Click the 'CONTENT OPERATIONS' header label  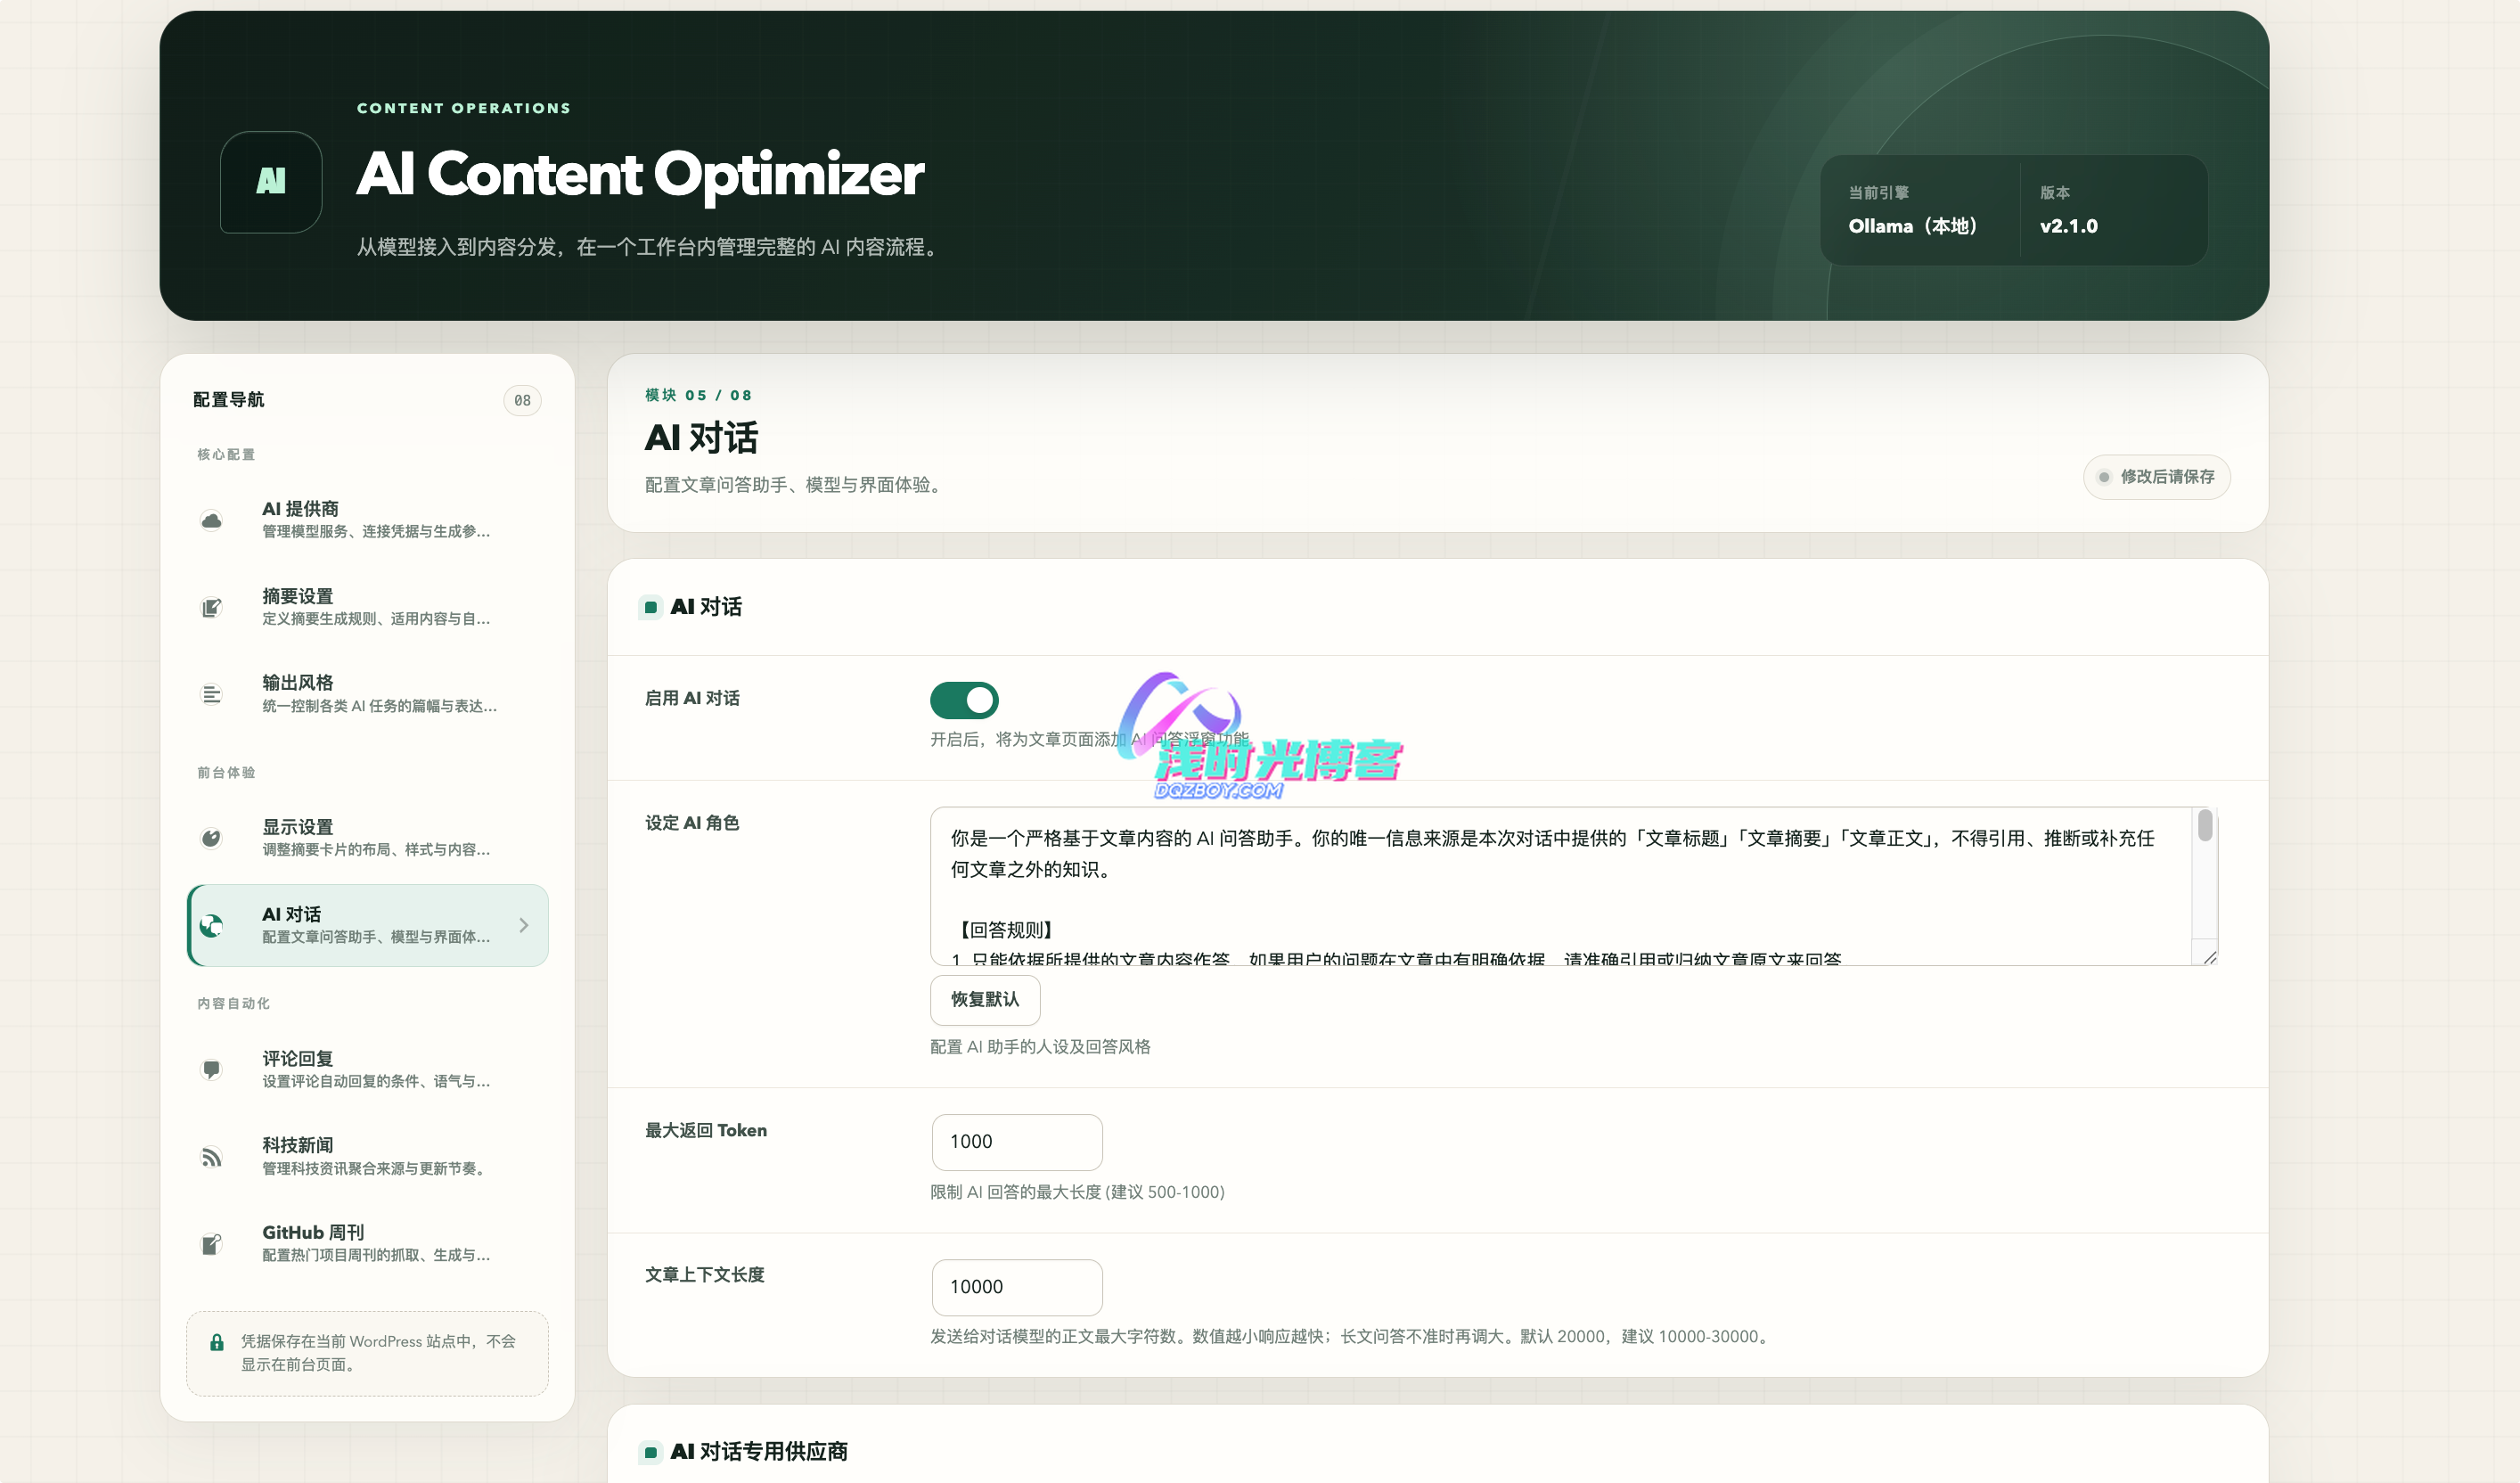click(464, 108)
